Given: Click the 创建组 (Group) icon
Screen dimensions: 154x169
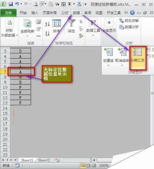Looking at the screenshot, I should (108, 52).
